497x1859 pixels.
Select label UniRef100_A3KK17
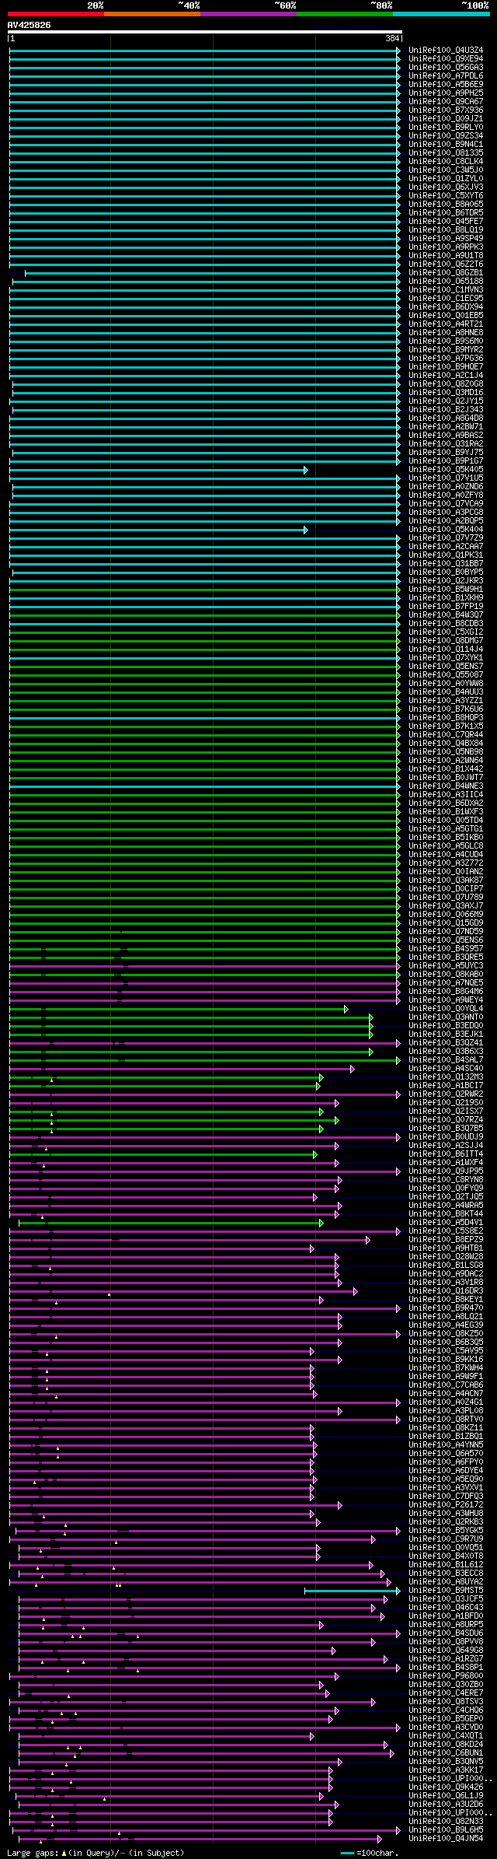(446, 1770)
